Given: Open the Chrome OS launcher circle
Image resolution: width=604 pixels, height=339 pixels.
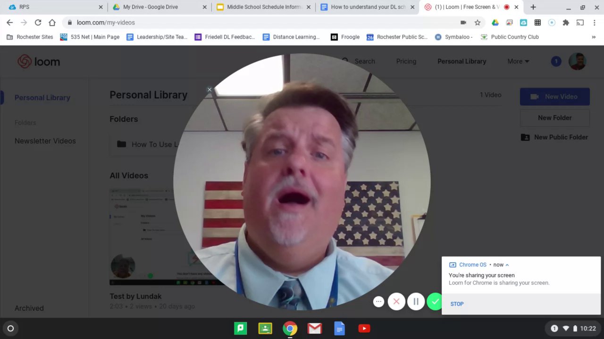Looking at the screenshot, I should click(x=10, y=329).
